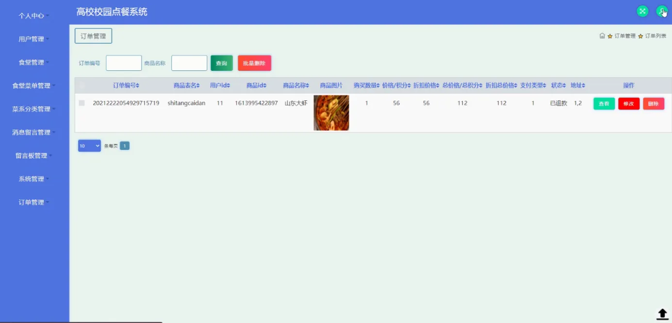Expand the 菜系分类管理 sidebar menu
Image resolution: width=672 pixels, height=323 pixels.
pyautogui.click(x=34, y=109)
